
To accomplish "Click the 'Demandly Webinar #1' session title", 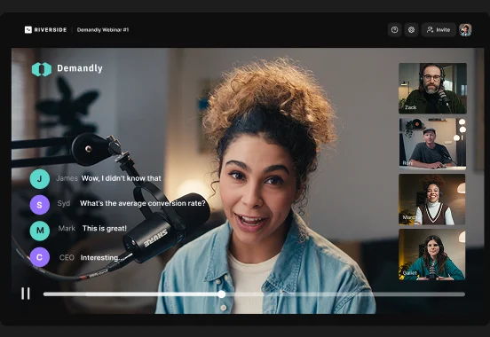I will click(103, 29).
